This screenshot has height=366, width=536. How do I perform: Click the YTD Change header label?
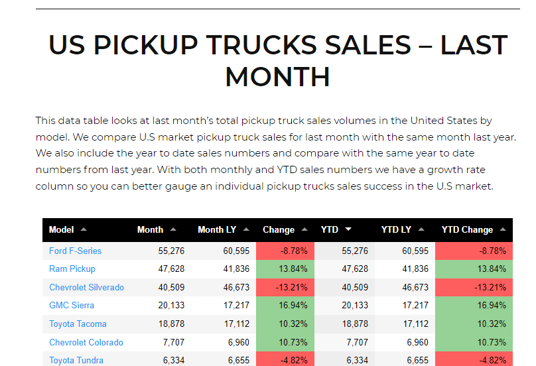(x=467, y=229)
